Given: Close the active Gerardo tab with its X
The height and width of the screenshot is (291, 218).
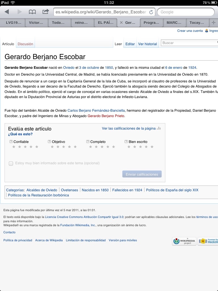Looking at the screenshot, I should 121,22.
